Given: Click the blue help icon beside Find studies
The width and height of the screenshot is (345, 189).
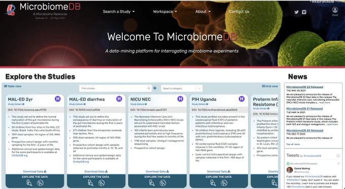Looking at the screenshot, I should pos(155,88).
